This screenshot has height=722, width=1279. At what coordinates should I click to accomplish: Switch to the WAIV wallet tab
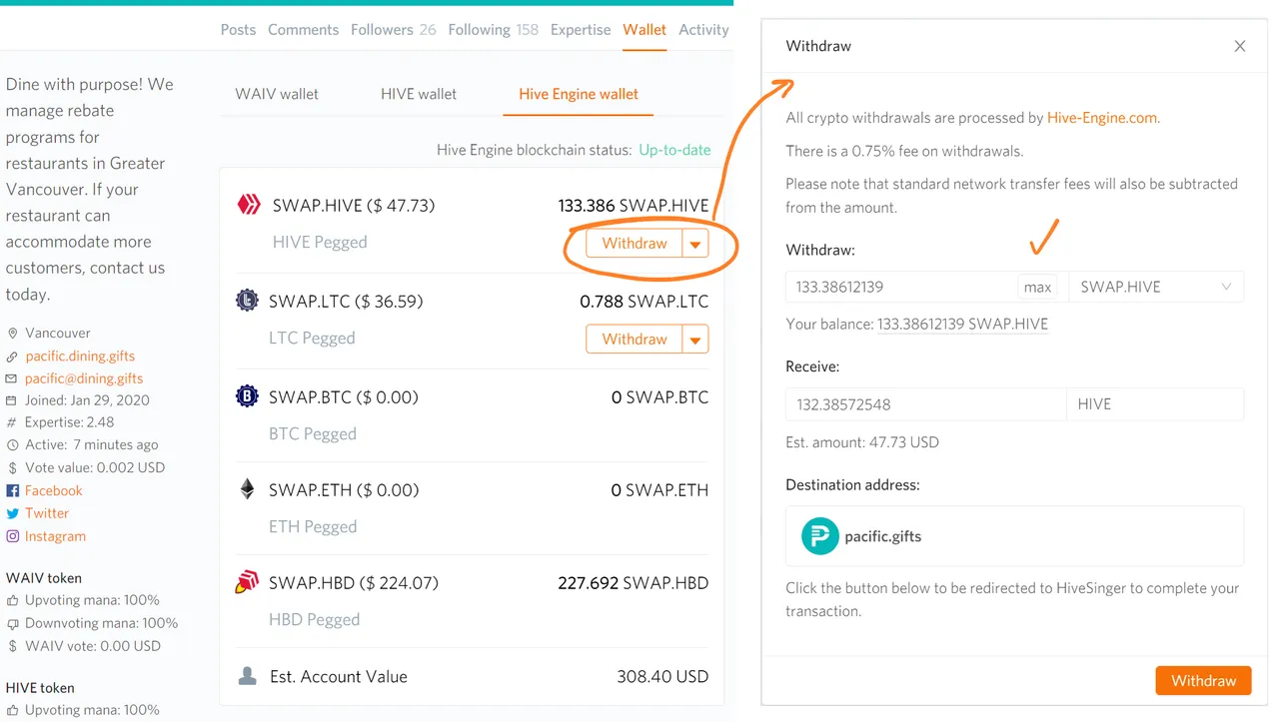277,94
